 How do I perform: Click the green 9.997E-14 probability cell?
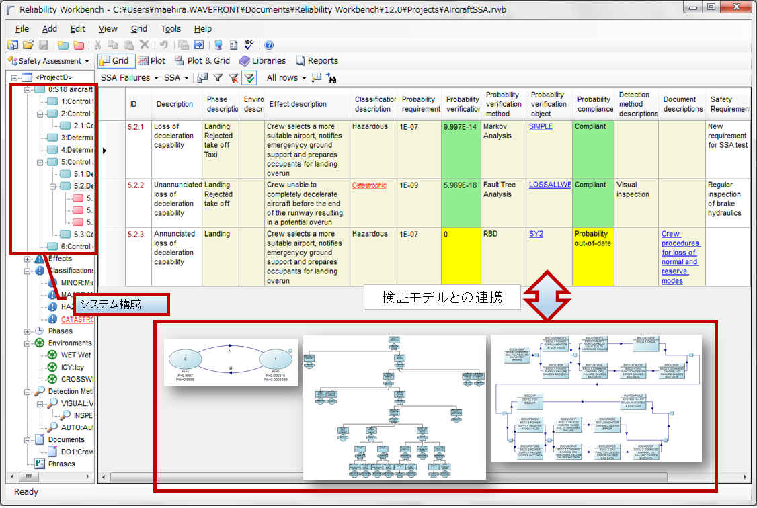(461, 150)
